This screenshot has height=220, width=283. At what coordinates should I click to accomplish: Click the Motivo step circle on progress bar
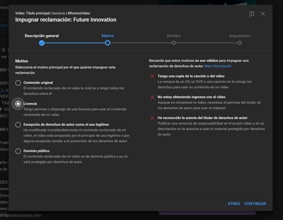[x=108, y=43]
